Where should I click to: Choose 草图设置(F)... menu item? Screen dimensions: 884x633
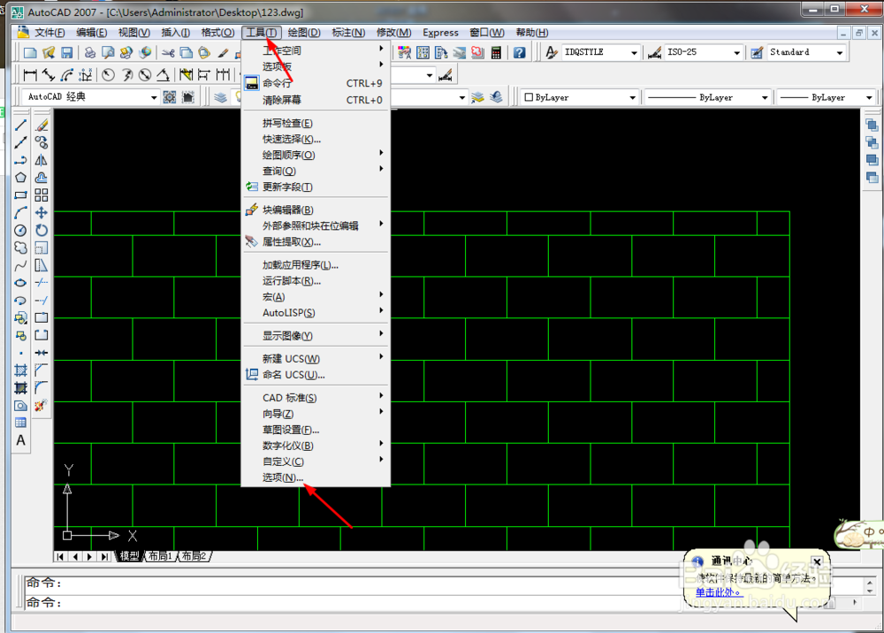(316, 430)
